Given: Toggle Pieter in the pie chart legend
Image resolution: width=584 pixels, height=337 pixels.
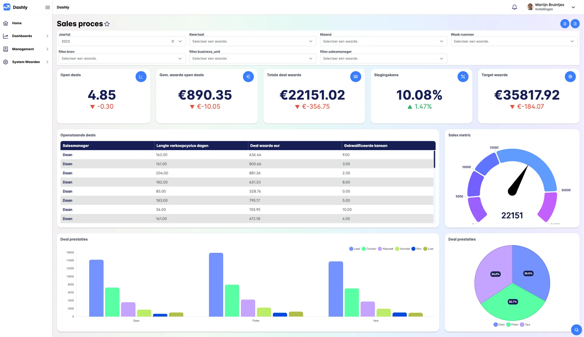Looking at the screenshot, I should 512,324.
